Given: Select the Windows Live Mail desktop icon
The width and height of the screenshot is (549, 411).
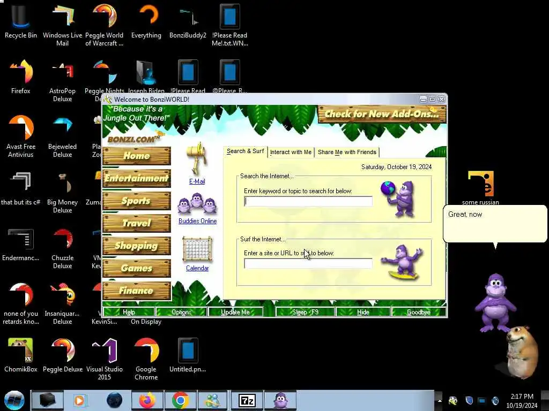Looking at the screenshot, I should coord(62,25).
